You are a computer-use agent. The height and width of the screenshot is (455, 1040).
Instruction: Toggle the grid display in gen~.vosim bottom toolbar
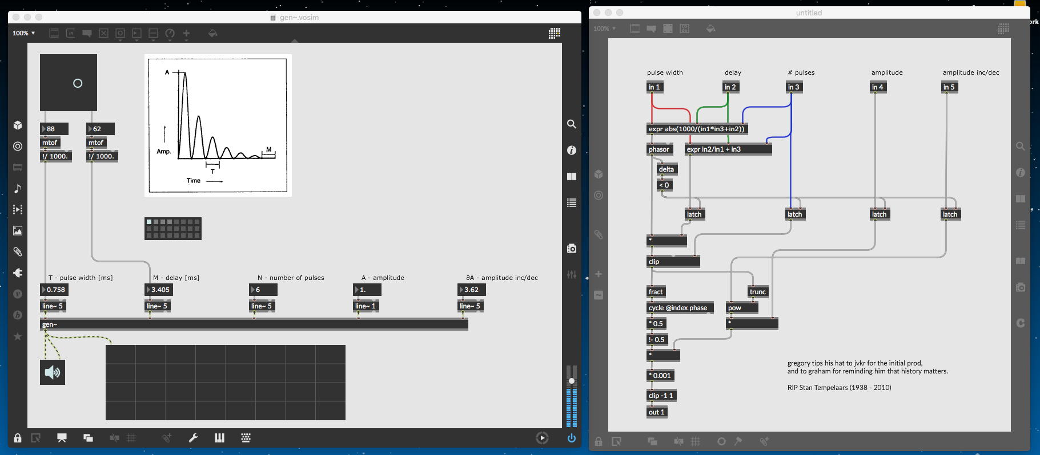131,438
